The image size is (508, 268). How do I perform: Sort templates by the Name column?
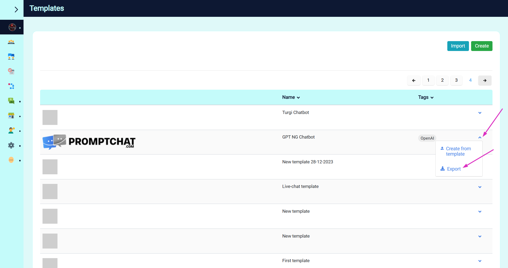coord(291,97)
